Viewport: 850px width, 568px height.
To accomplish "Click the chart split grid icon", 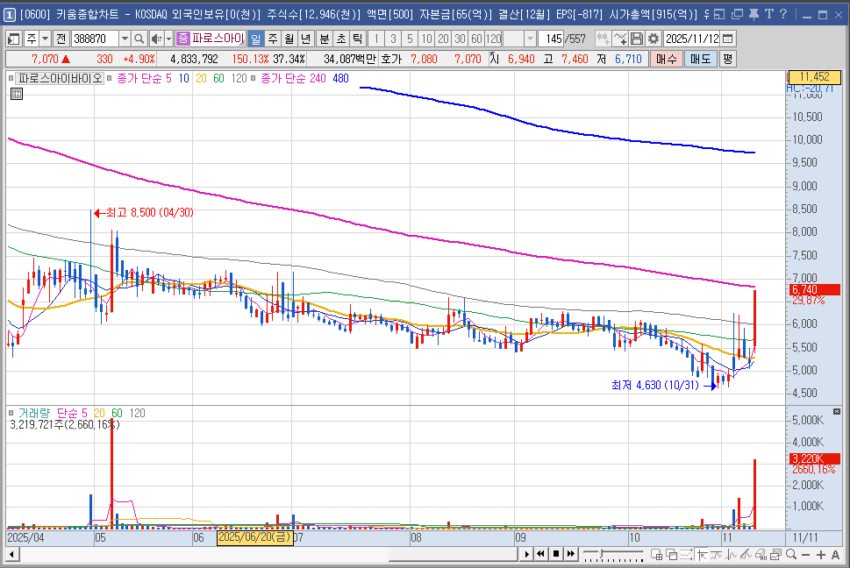I will tap(656, 554).
